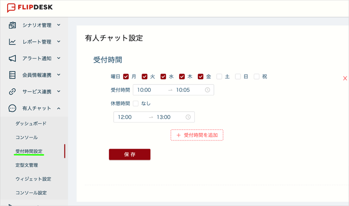Expand the 会員情報連携 chevron

click(x=58, y=75)
